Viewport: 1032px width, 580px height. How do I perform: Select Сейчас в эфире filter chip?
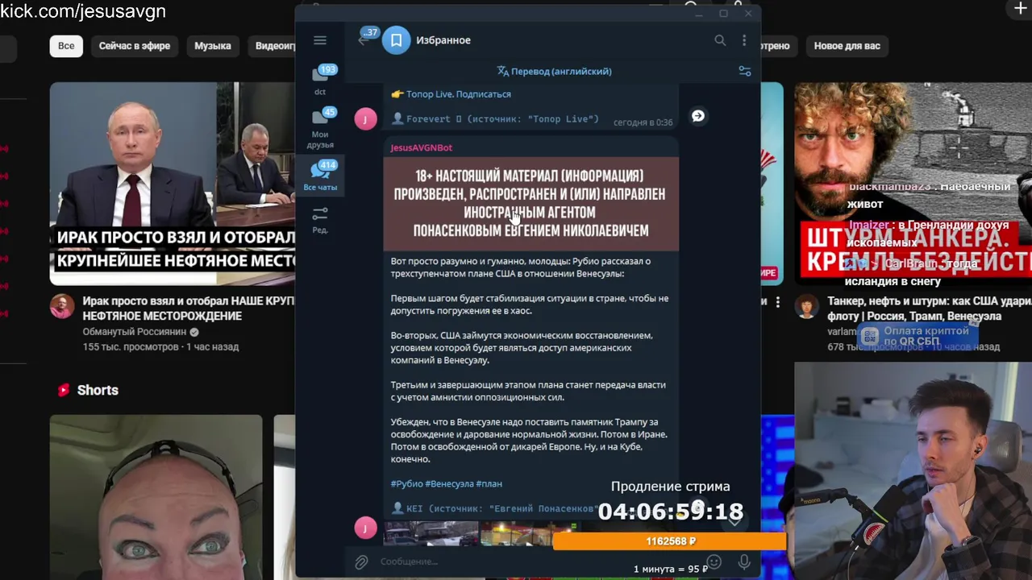tap(135, 46)
